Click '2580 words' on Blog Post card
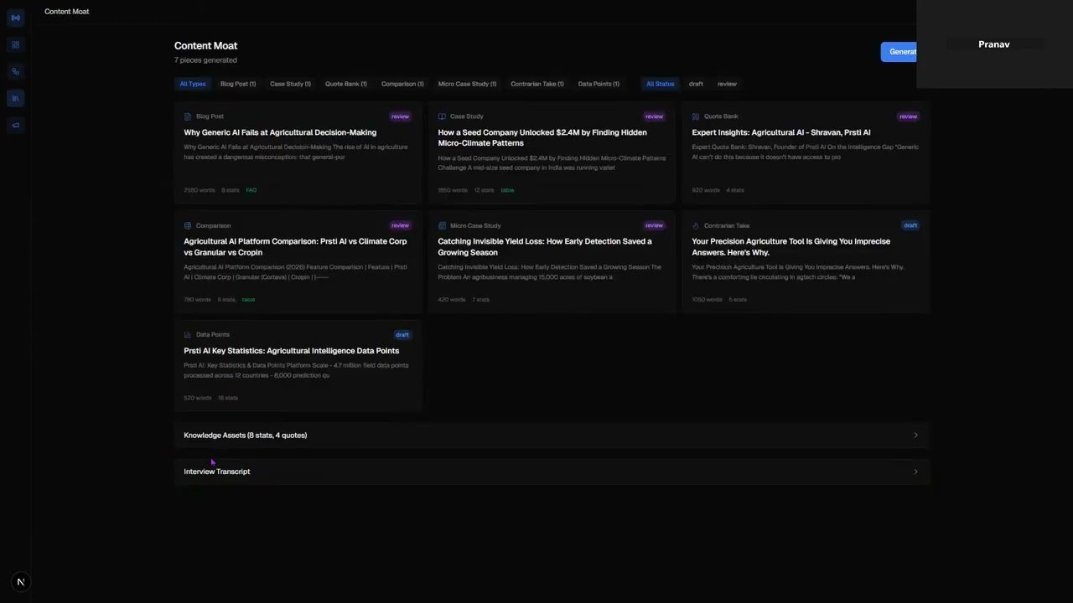 (198, 190)
